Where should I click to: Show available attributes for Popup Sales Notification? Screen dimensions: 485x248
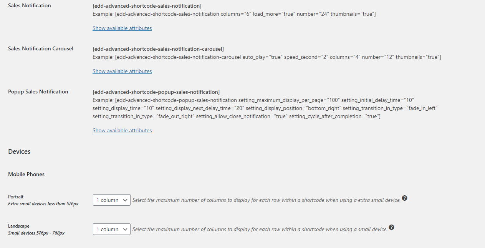tap(122, 130)
